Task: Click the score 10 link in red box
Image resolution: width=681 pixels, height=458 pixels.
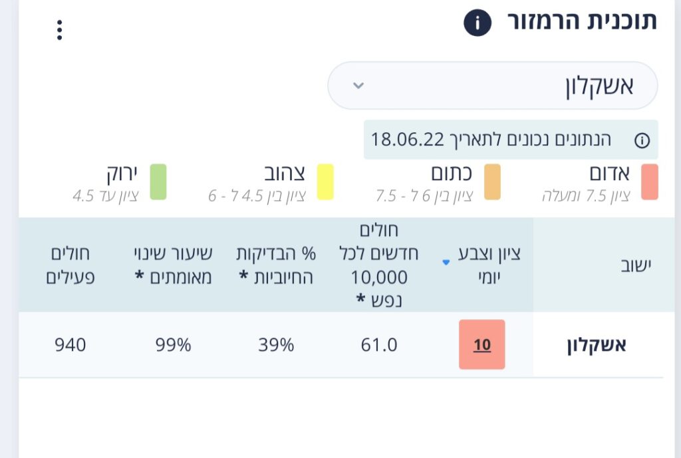Action: 482,345
